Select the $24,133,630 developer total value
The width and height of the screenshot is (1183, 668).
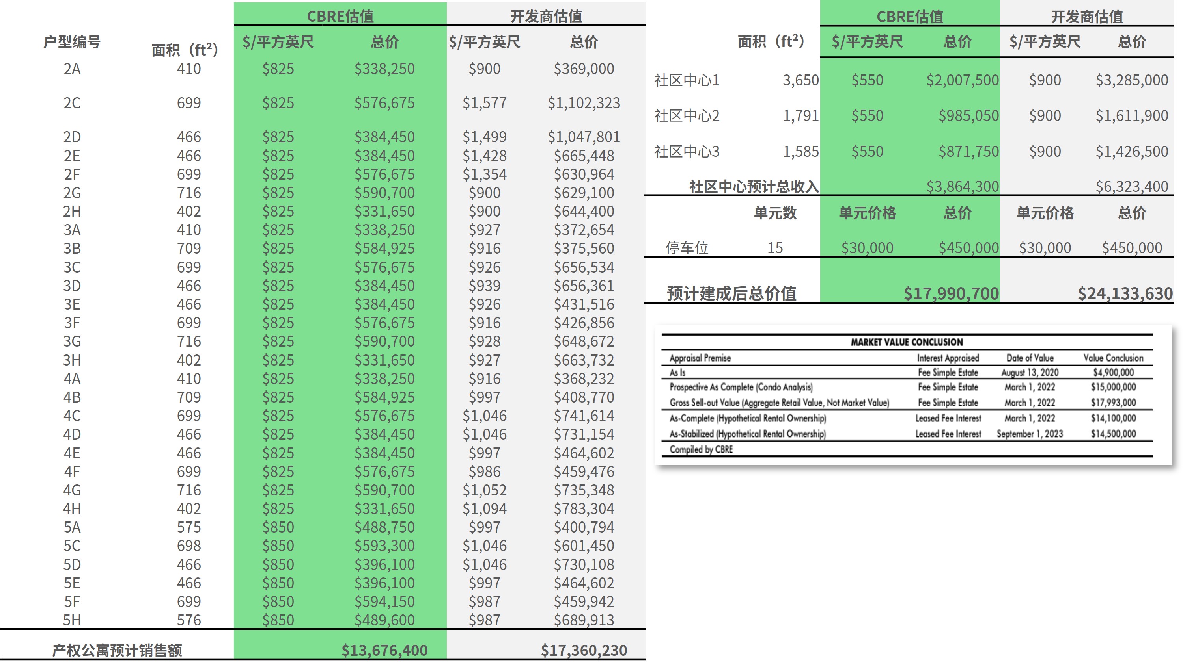pos(1125,293)
